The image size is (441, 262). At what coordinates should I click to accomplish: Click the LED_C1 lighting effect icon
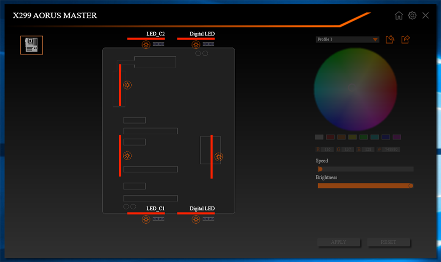pyautogui.click(x=146, y=219)
